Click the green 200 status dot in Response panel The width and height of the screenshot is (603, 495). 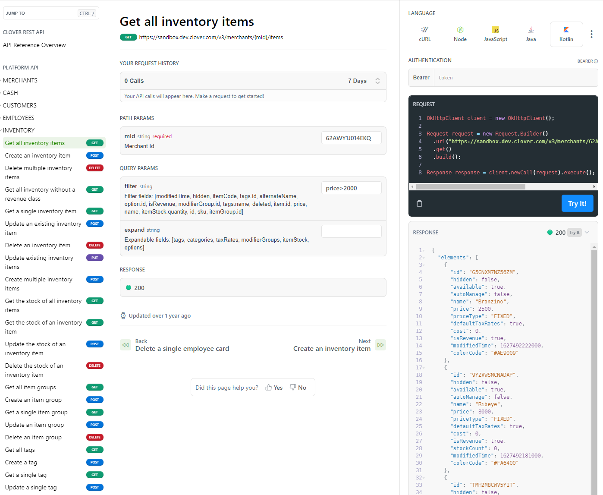(x=550, y=232)
